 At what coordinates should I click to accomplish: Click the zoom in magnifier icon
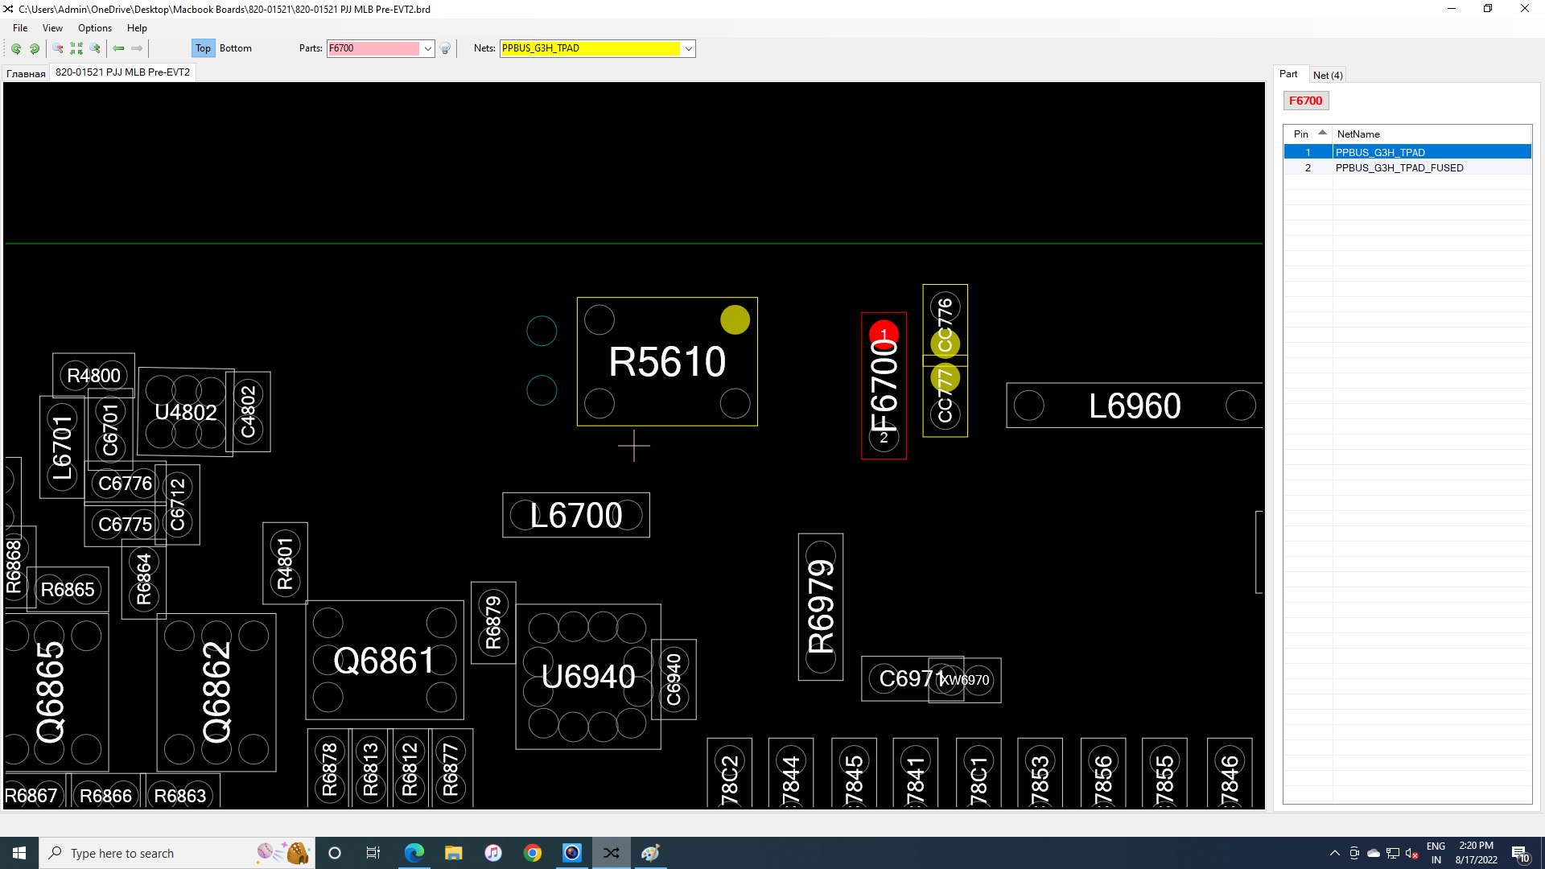coord(95,48)
